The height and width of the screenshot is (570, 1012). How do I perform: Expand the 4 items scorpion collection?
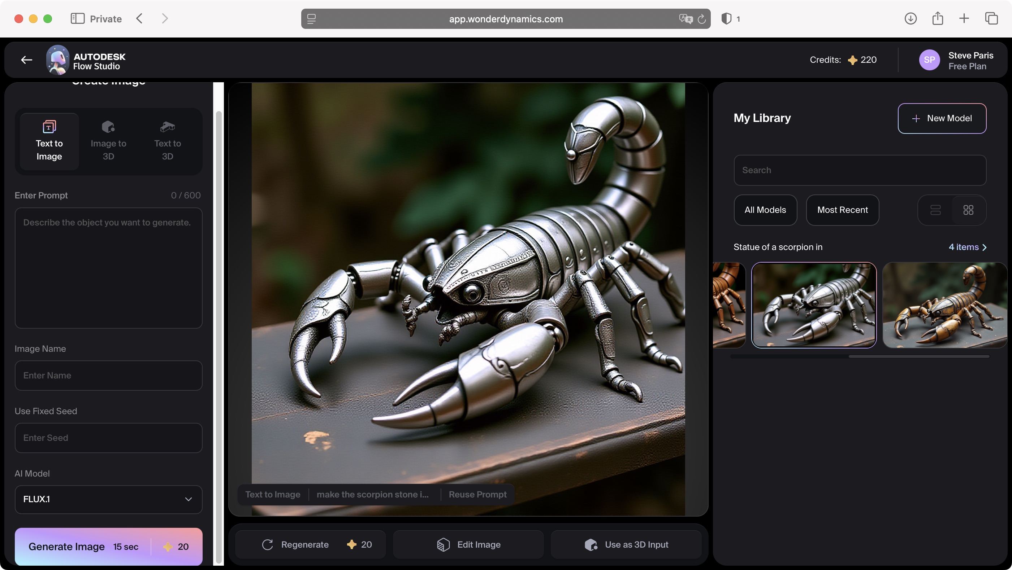point(968,247)
